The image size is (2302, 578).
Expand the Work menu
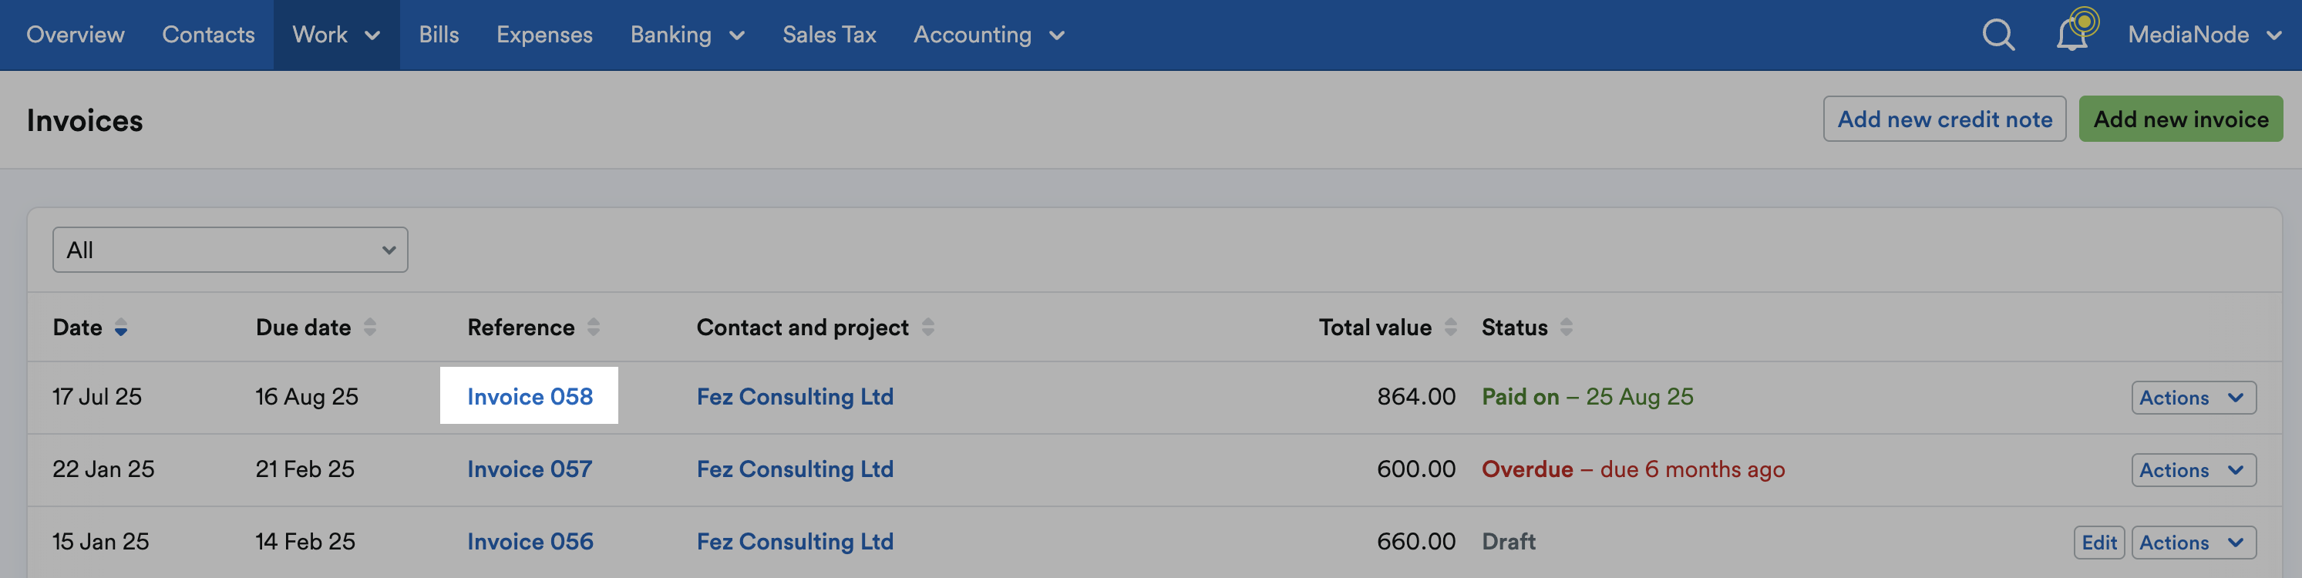click(336, 35)
